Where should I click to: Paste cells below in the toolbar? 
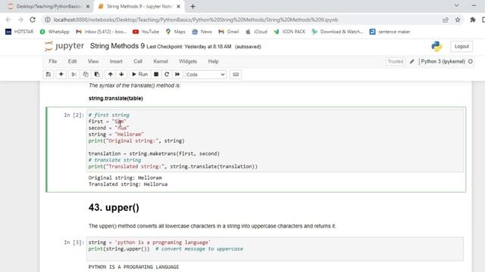97,74
